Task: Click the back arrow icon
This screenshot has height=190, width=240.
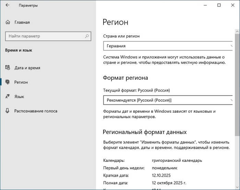Action: pos(8,5)
